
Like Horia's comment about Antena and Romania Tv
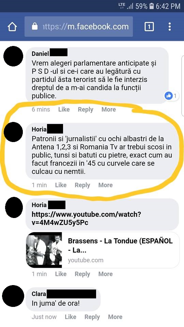point(61,185)
